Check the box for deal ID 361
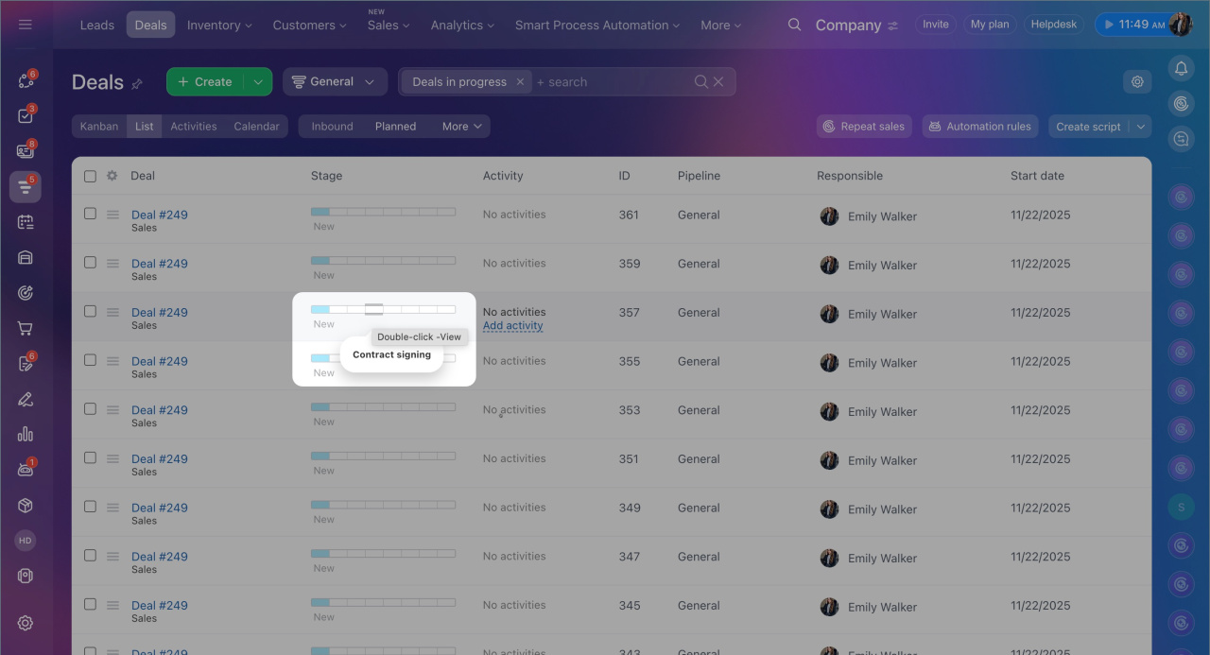This screenshot has width=1210, height=655. tap(90, 214)
